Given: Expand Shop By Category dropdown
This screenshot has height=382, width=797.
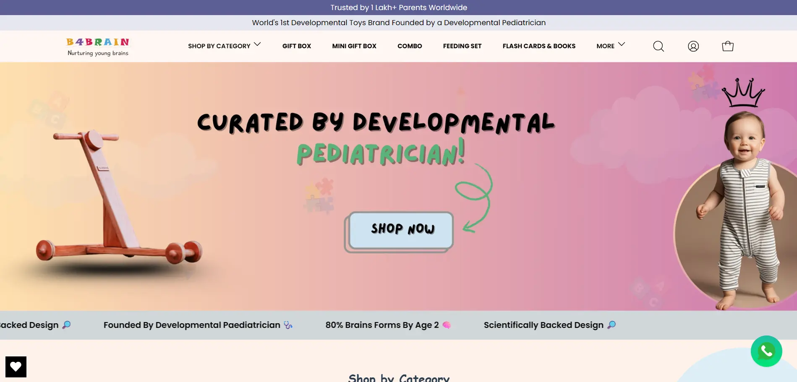Looking at the screenshot, I should click(219, 46).
